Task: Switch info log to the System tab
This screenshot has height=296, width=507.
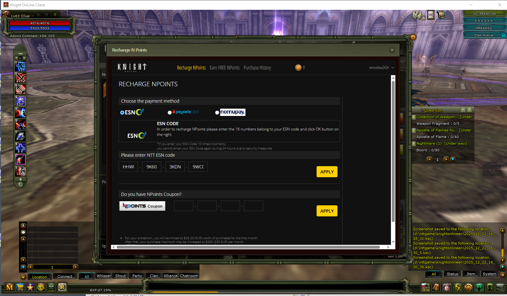Action: [490, 274]
